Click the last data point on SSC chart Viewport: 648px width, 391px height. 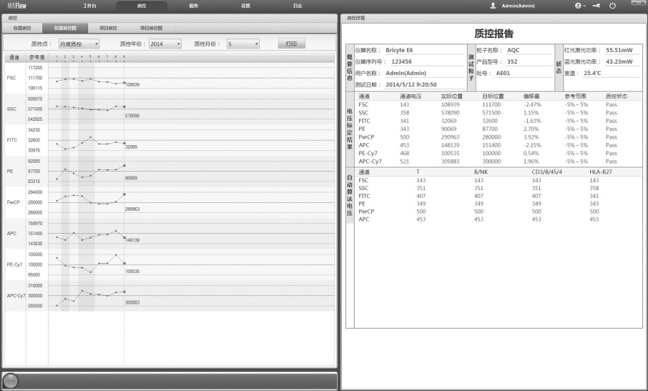[x=124, y=107]
